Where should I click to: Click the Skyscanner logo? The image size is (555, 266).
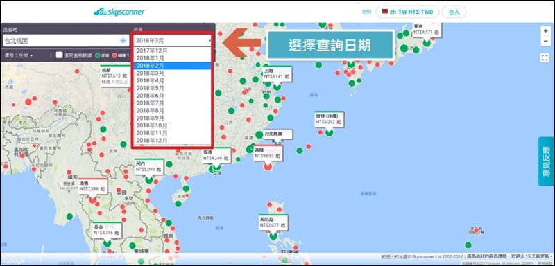(x=119, y=12)
